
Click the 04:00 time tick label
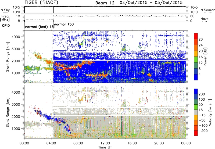[51, 143]
